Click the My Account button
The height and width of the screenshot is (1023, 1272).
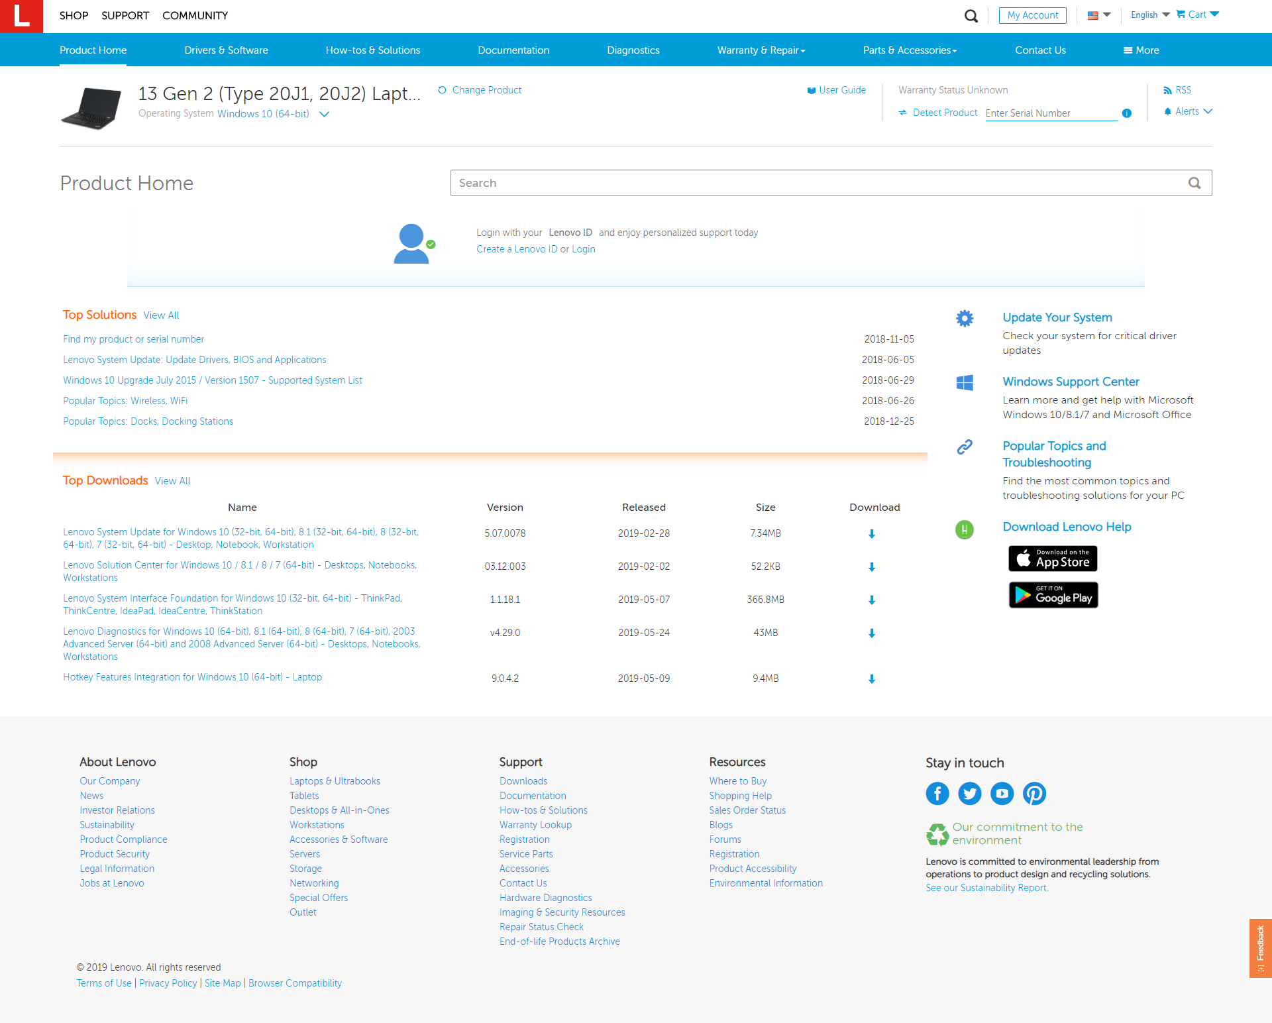coord(1033,15)
